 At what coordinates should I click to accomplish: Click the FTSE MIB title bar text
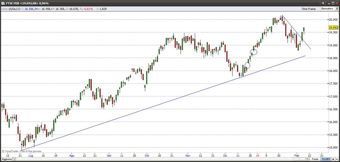tap(27, 3)
